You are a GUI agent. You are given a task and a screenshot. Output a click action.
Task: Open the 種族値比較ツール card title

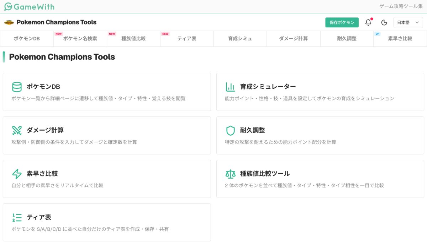265,174
